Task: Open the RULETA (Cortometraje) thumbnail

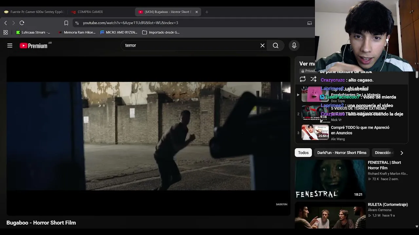Action: [x=330, y=215]
